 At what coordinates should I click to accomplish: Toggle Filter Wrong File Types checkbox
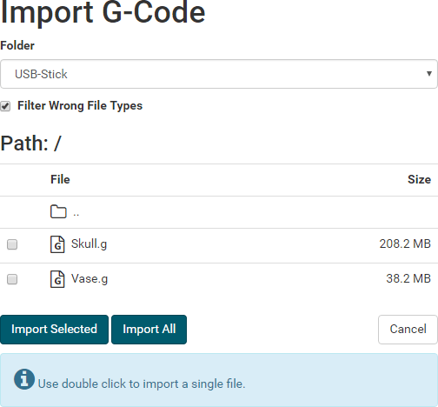point(5,106)
